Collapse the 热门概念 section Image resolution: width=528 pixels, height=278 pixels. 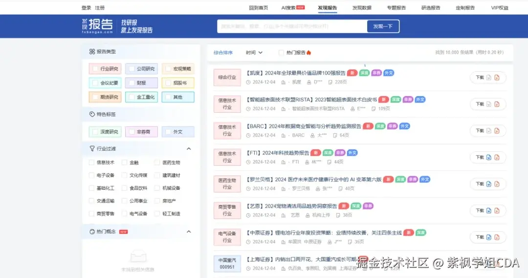(189, 232)
